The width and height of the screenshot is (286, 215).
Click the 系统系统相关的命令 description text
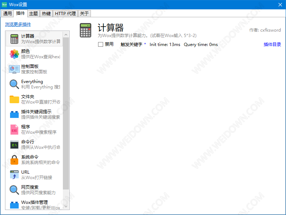41,162
